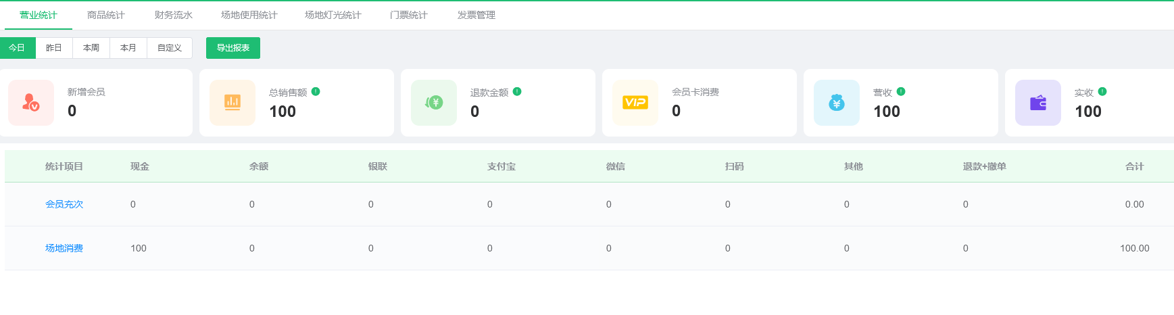Switch date filter to 昨日

54,48
